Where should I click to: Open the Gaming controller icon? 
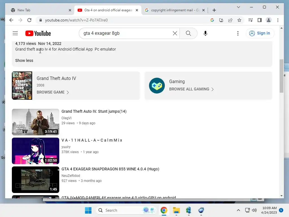pos(157,86)
